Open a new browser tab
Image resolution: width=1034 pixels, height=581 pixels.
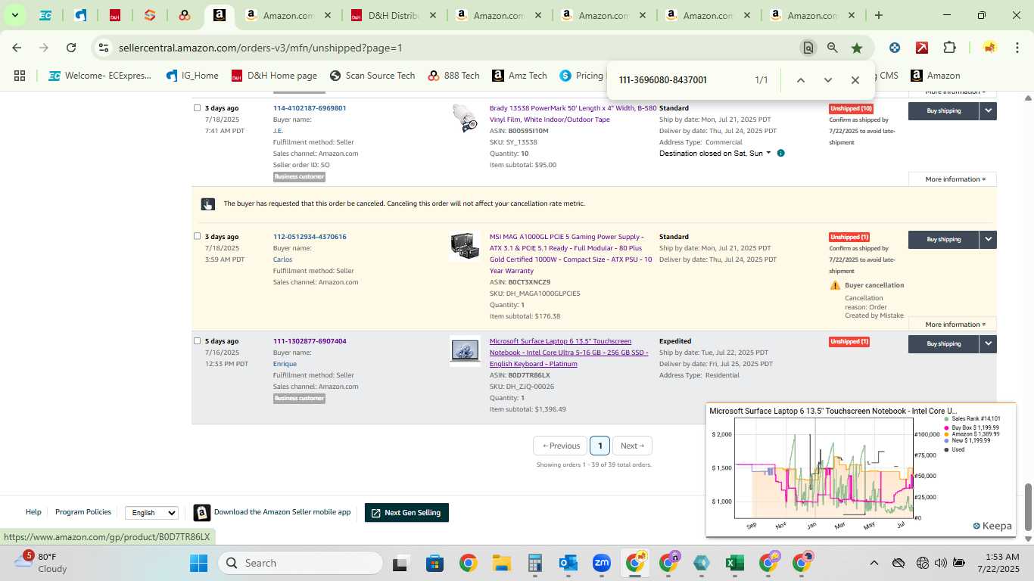[878, 15]
